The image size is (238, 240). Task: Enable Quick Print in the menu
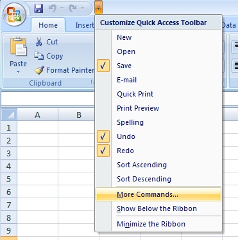[x=158, y=94]
